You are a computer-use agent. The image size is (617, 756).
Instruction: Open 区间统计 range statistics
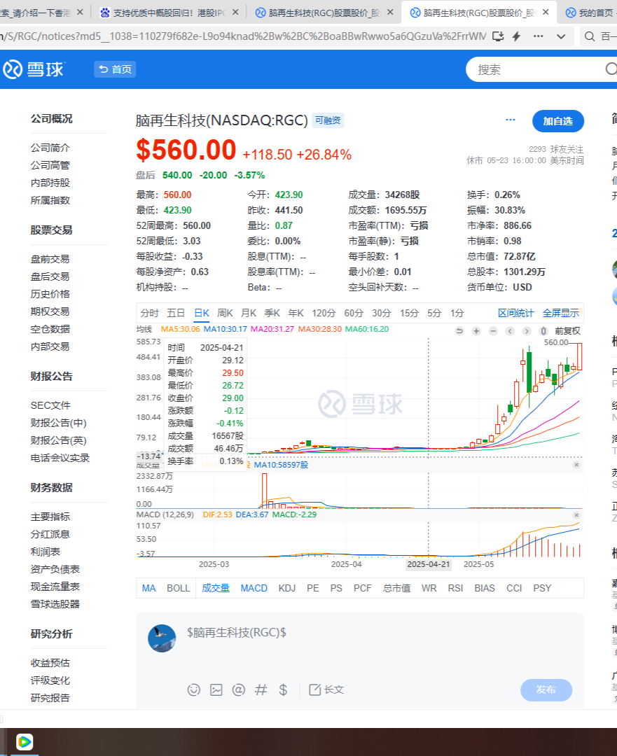[515, 313]
